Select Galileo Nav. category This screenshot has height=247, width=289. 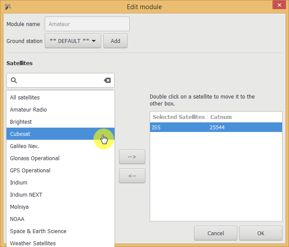pyautogui.click(x=24, y=146)
